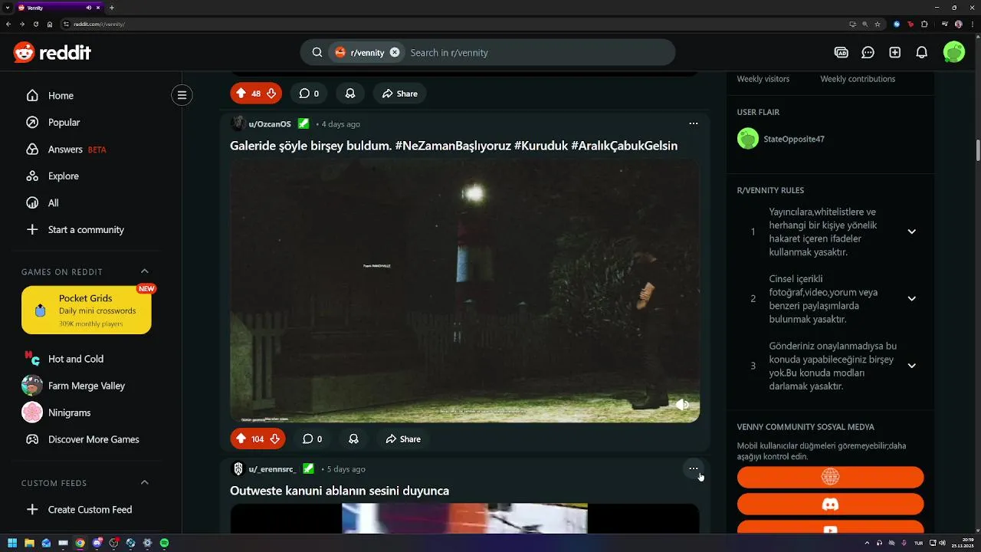This screenshot has height=552, width=981.
Task: Click the Create post plus icon
Action: (895, 52)
